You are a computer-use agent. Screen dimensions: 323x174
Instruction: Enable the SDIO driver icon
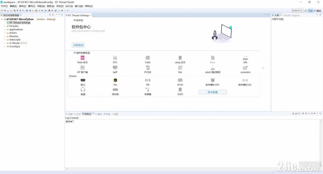pos(180,90)
